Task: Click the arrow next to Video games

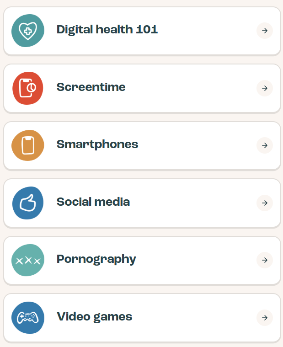Action: pyautogui.click(x=265, y=318)
